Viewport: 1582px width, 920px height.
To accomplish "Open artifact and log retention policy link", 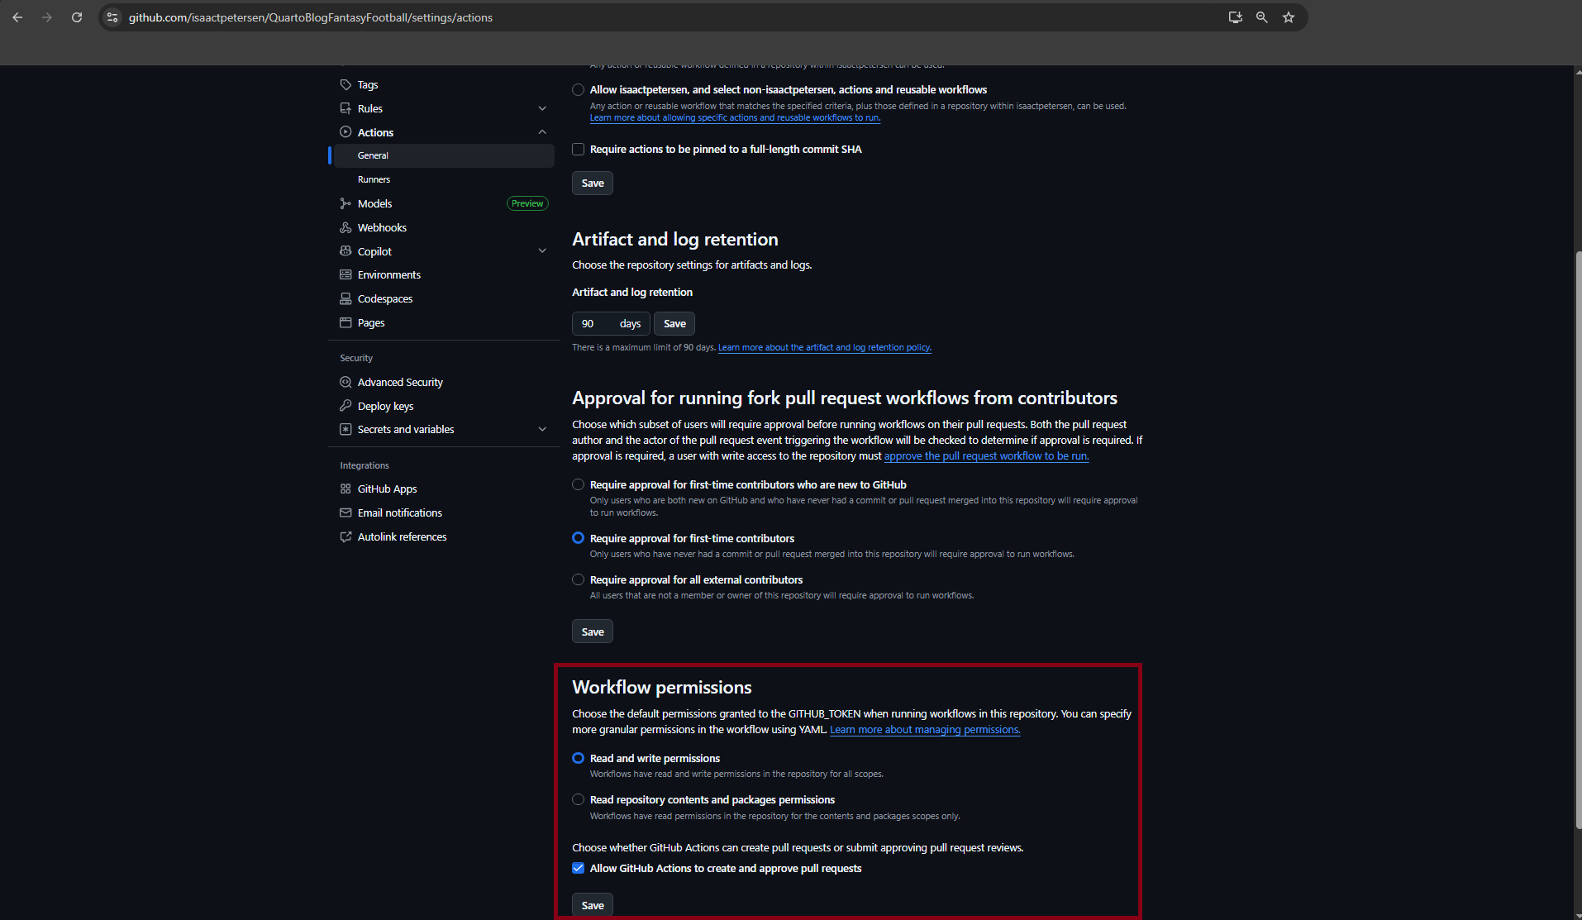I will [x=825, y=347].
